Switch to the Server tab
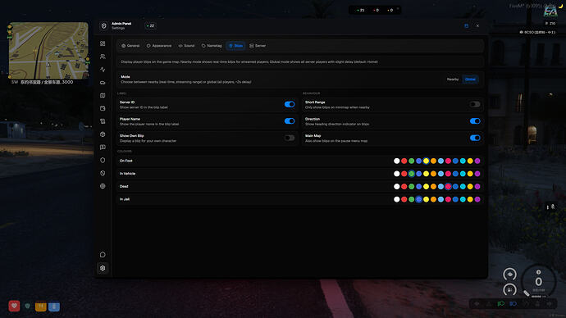This screenshot has width=566, height=318. (258, 46)
